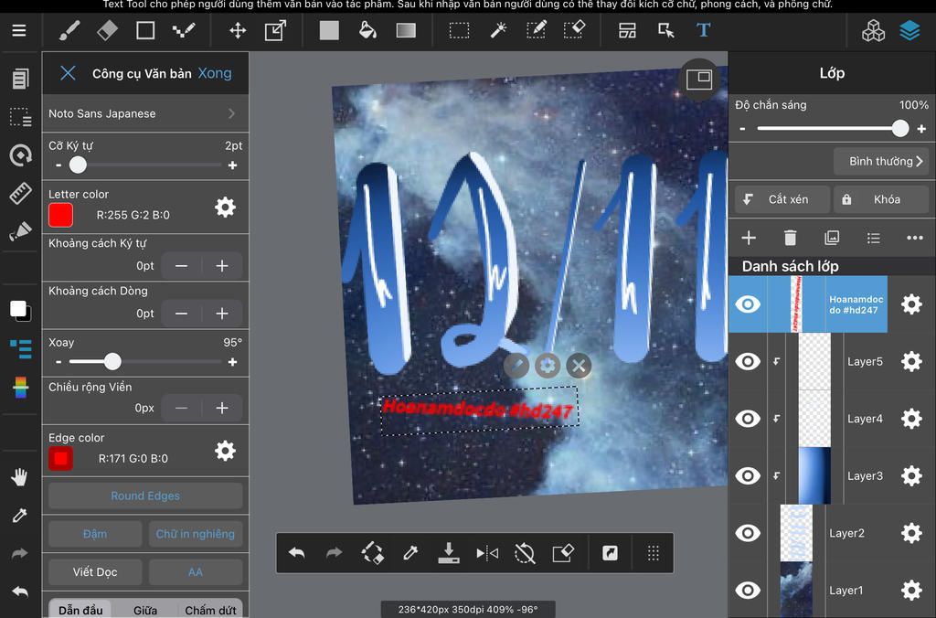The image size is (936, 618).
Task: Close the Công cụ Văn bản panel
Action: pos(68,73)
